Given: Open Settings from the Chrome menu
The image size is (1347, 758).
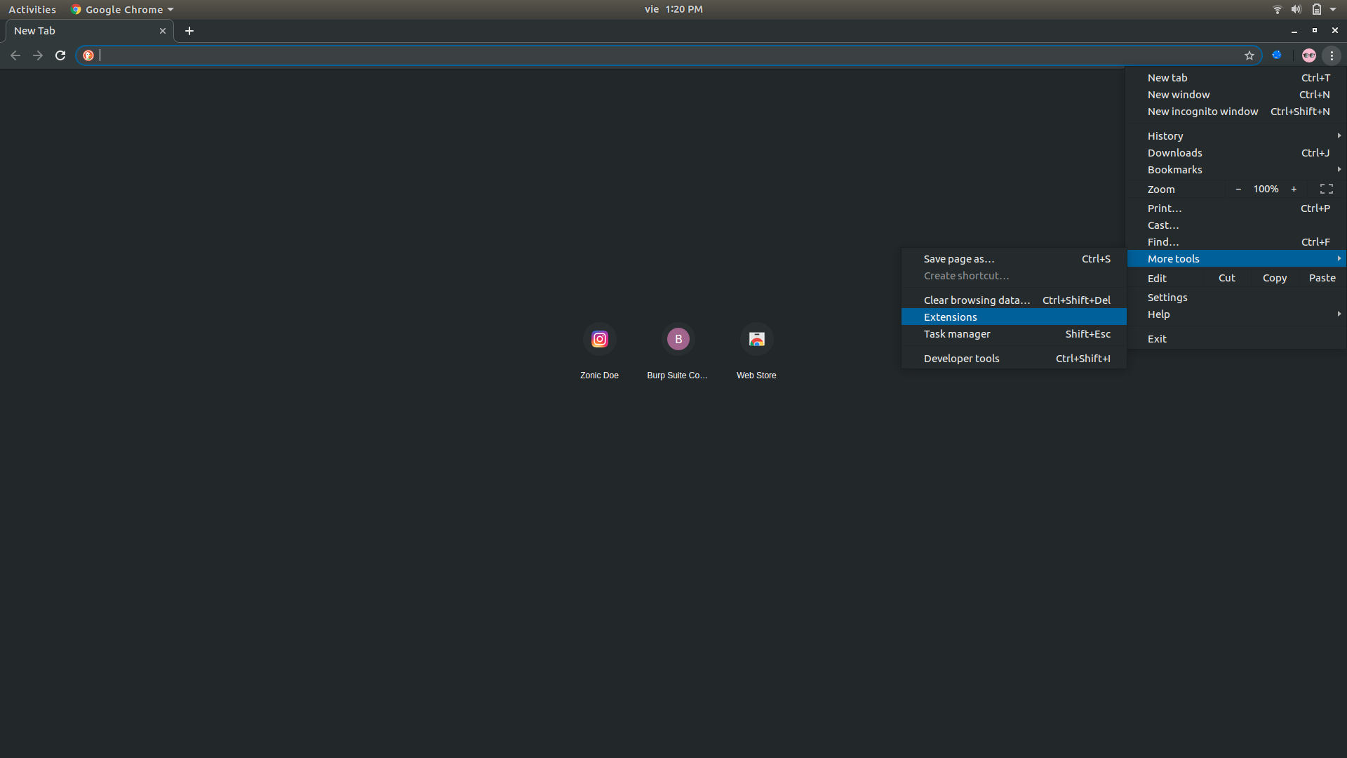Looking at the screenshot, I should (1167, 298).
